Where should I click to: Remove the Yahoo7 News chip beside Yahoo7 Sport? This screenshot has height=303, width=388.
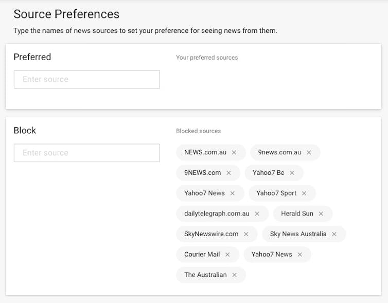pos(233,193)
